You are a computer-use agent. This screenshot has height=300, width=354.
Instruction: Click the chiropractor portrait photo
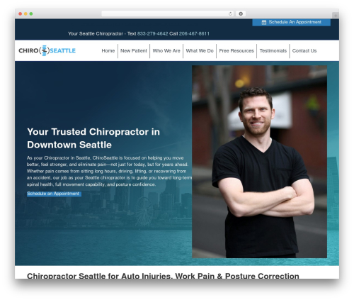click(x=259, y=162)
